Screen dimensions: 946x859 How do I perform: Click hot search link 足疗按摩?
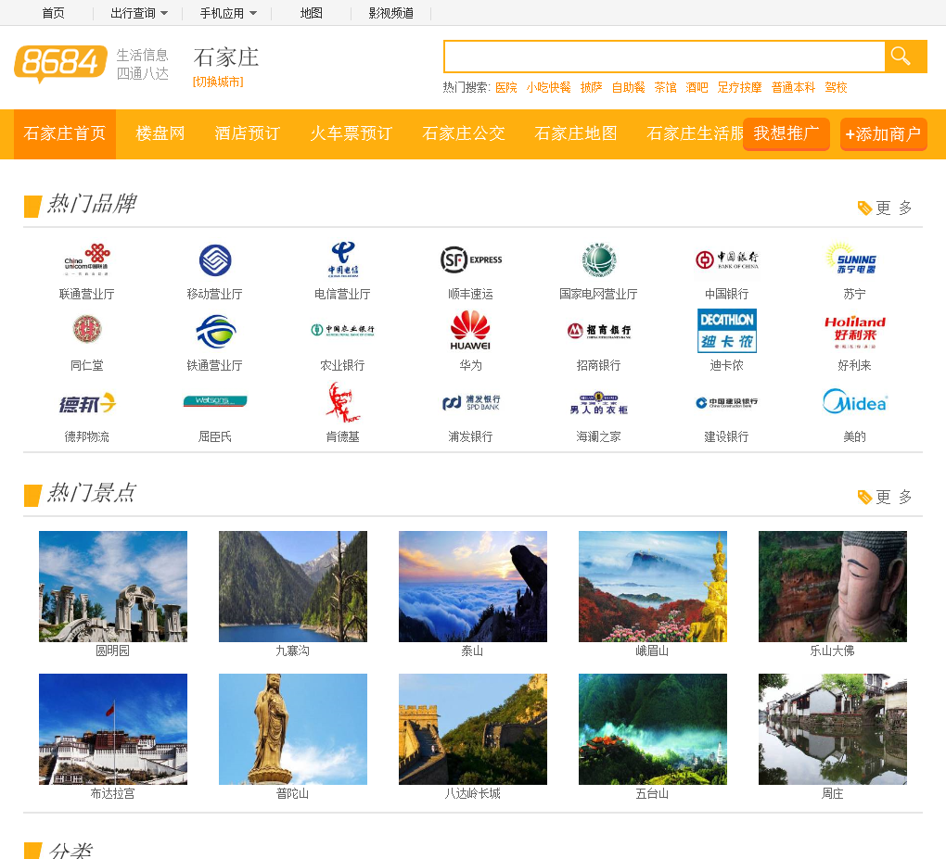[740, 88]
